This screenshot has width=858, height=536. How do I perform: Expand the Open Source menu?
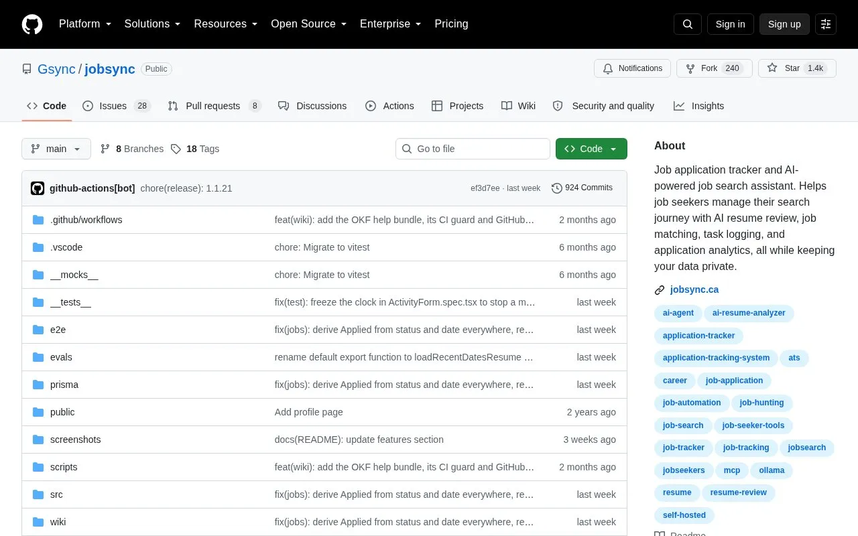tap(308, 24)
